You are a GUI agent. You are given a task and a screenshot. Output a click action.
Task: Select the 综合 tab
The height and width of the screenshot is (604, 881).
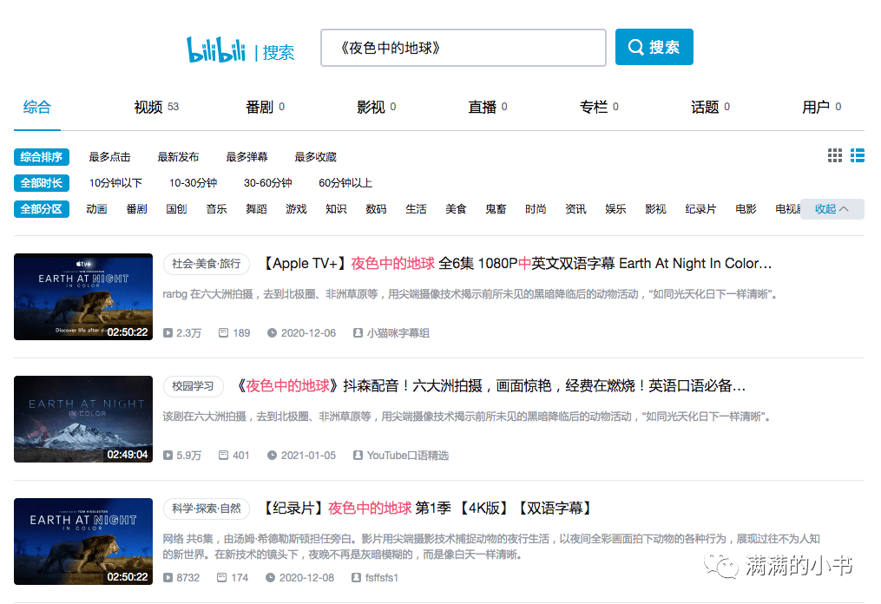click(37, 107)
